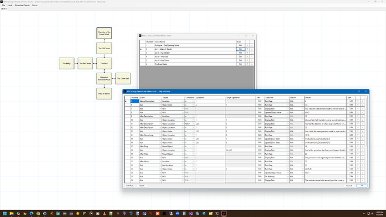Select the Market of Borrowed Faces room node

pos(104,78)
